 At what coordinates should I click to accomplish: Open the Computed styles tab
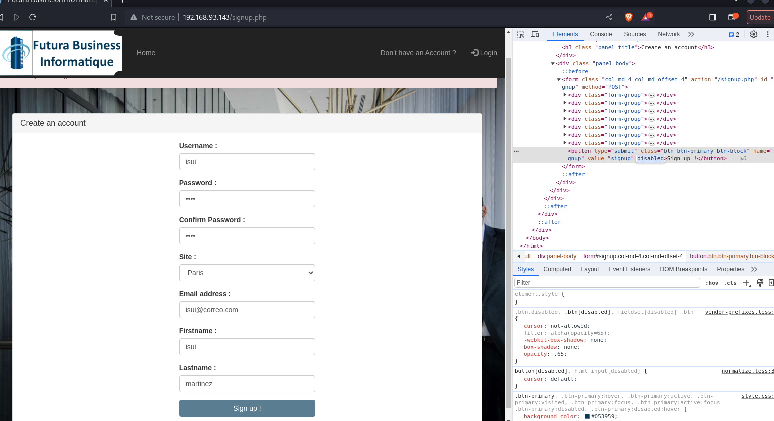(x=557, y=269)
